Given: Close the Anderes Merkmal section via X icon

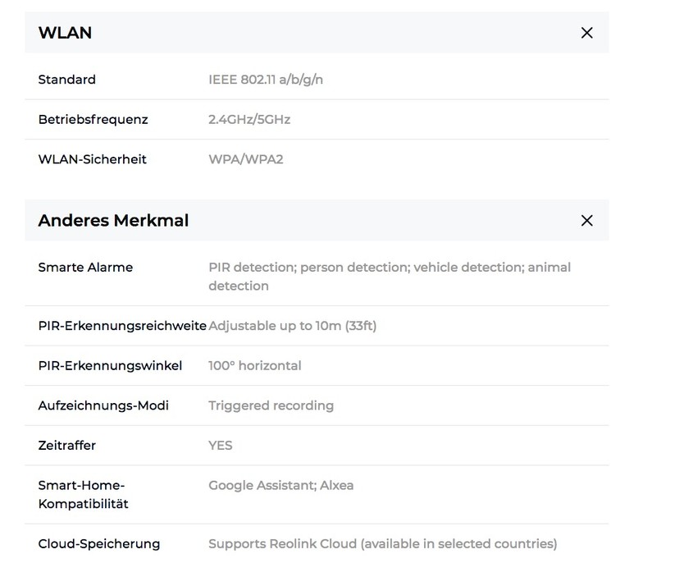Looking at the screenshot, I should tap(586, 220).
